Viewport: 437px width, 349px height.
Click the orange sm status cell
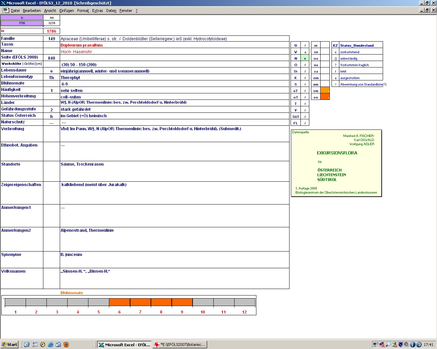pos(325,91)
